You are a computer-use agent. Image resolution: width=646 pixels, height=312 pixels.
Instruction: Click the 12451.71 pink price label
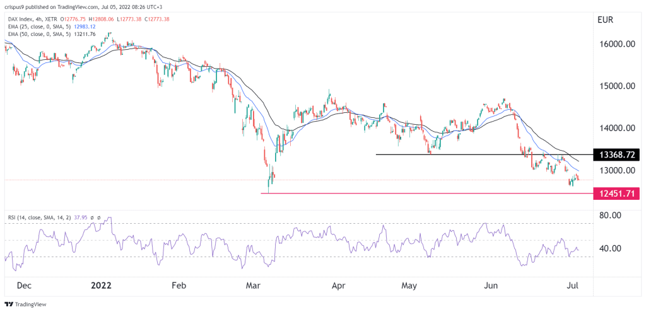[x=616, y=193]
